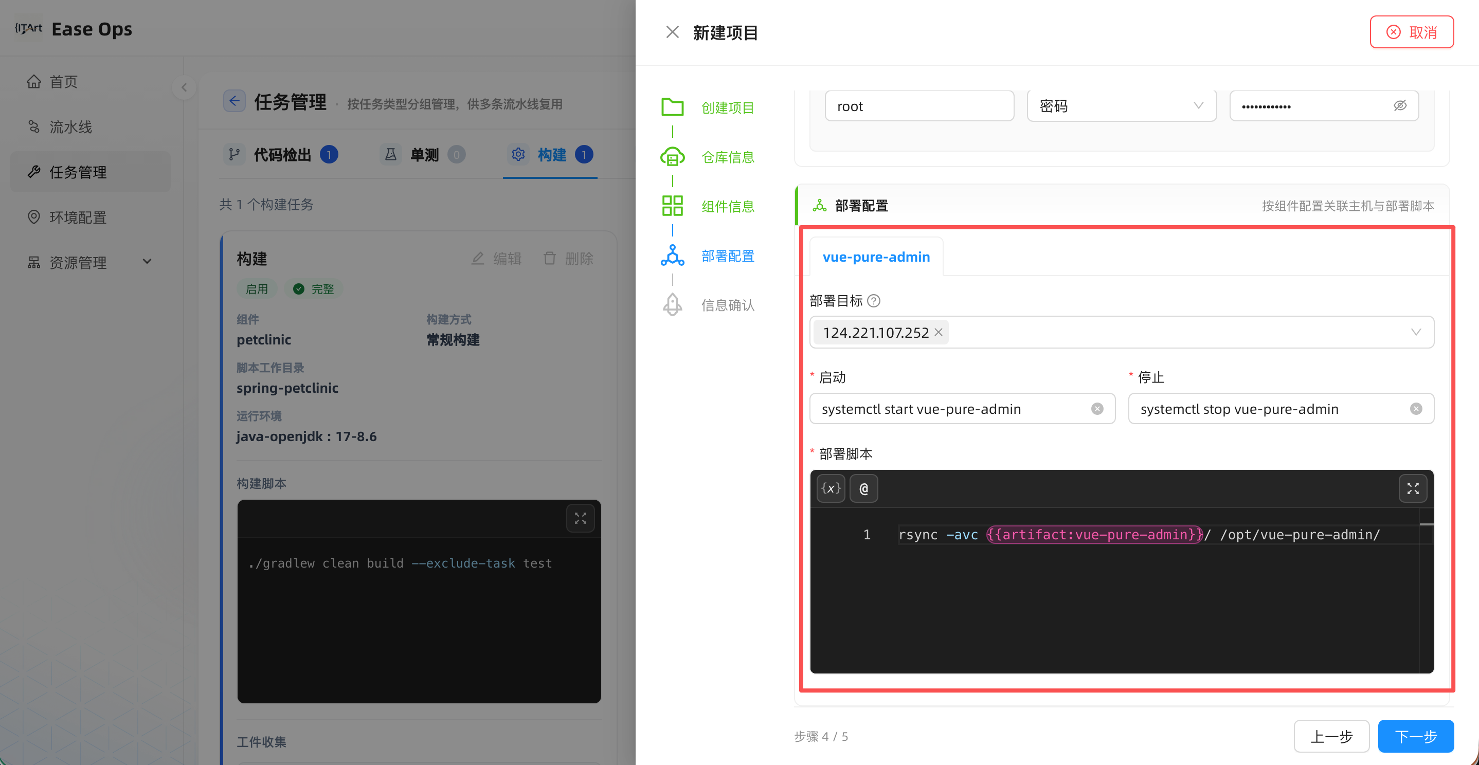Image resolution: width=1479 pixels, height=765 pixels.
Task: Click the @ reference button in editor
Action: click(863, 488)
